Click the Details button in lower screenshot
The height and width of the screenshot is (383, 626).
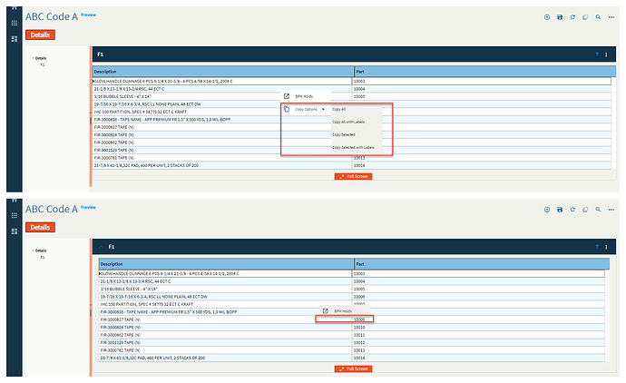coord(40,227)
